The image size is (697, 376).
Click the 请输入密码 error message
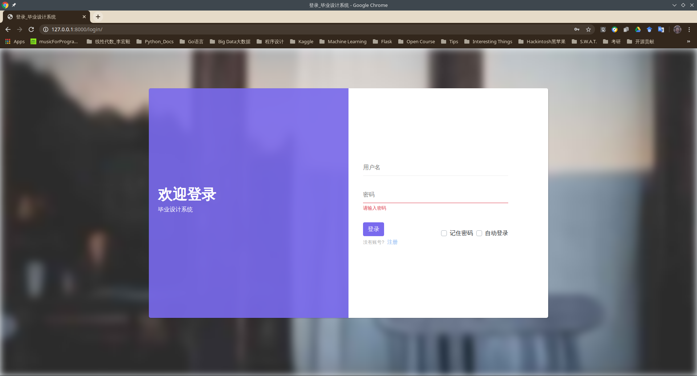click(x=375, y=208)
